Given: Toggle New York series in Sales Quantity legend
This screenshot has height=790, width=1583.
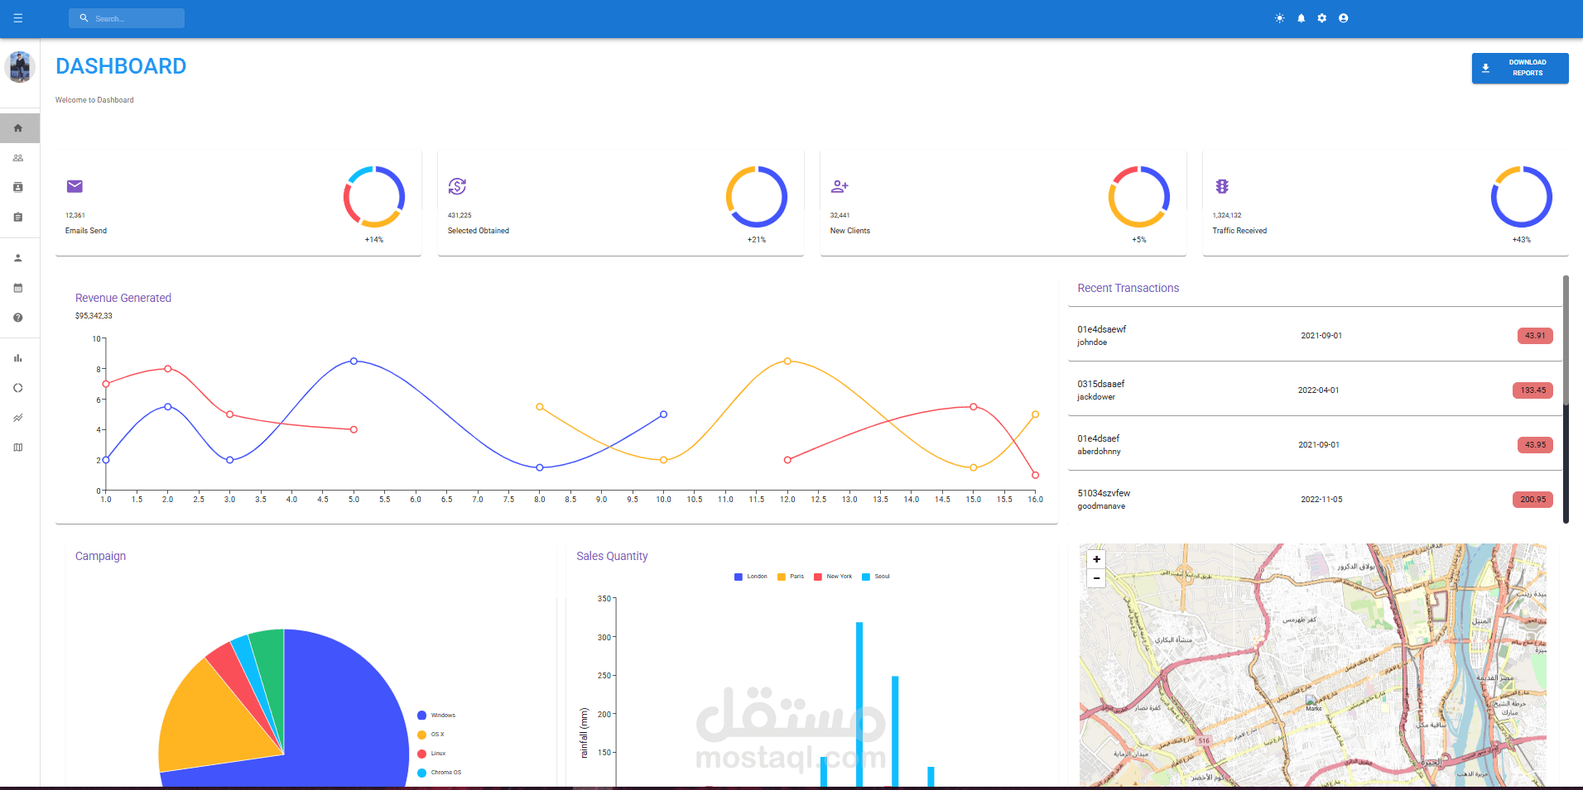Looking at the screenshot, I should (x=833, y=577).
